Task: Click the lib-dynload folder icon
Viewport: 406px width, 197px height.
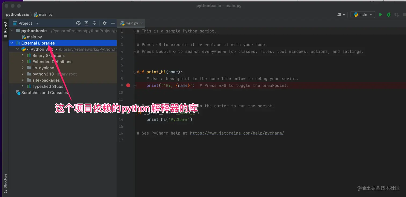Action: (x=29, y=68)
